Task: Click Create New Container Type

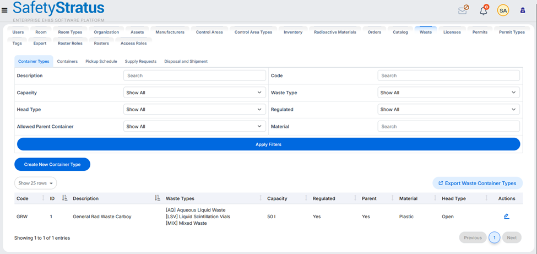Action: (x=52, y=165)
